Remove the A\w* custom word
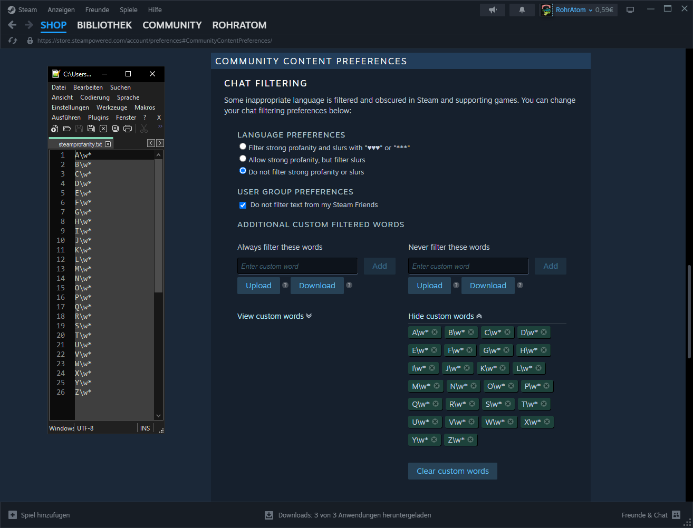The image size is (693, 528). [x=435, y=332]
